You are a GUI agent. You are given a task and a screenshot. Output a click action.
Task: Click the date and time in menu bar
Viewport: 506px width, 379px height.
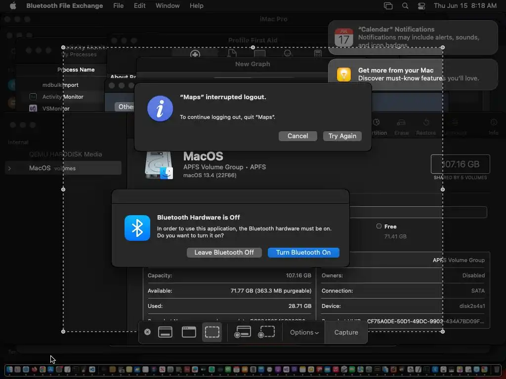[465, 6]
